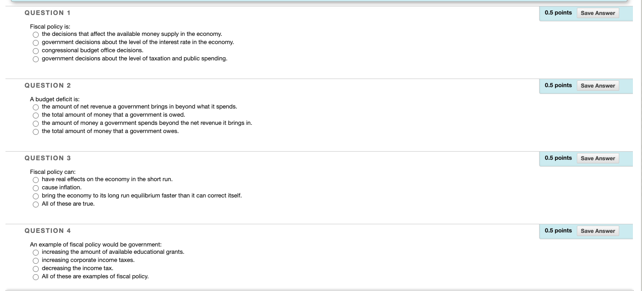Click the 'QUESTION 3' heading
The height and width of the screenshot is (291, 642).
click(48, 158)
